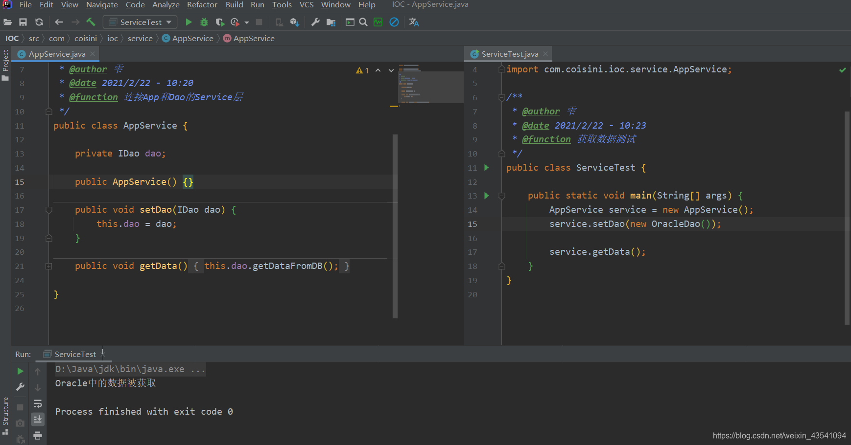Collapse the setDao method fold marker

click(48, 210)
